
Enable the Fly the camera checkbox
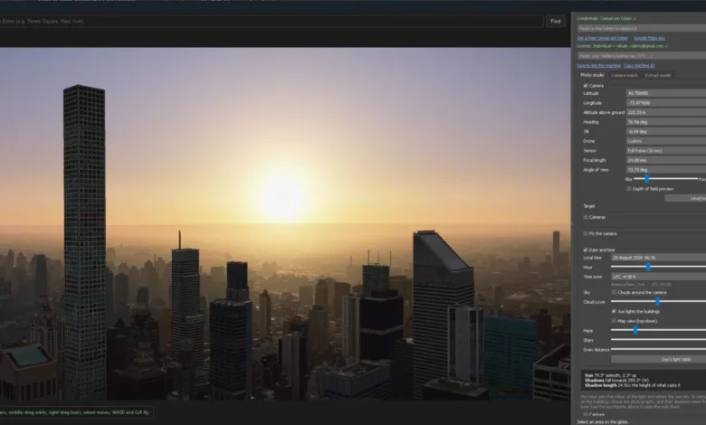pos(586,233)
